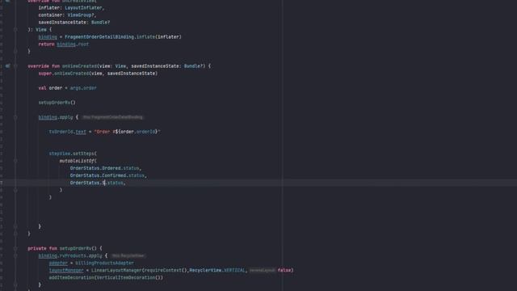
Task: Collapse the binding.rvProducts.apply fold marker
Action: click(x=15, y=255)
